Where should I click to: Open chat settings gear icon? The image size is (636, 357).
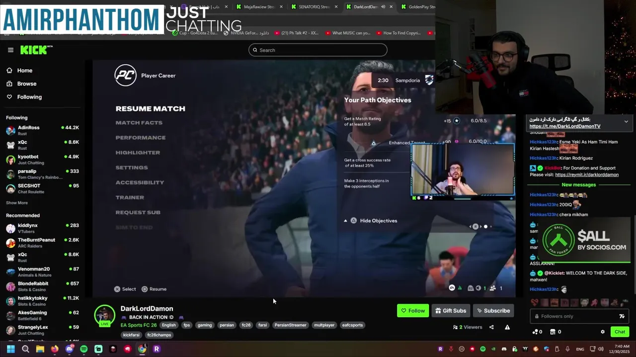coord(603,332)
